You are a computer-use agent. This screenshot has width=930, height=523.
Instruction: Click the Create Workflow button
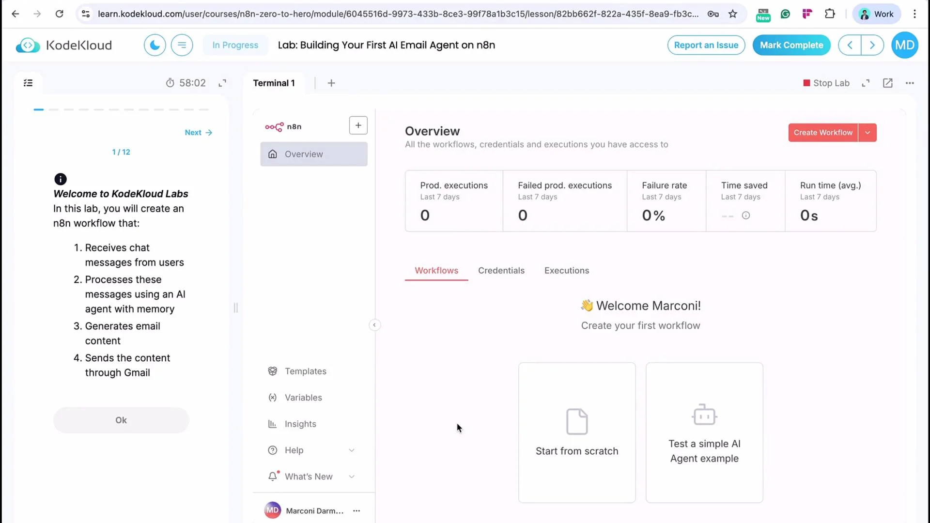[x=823, y=133]
